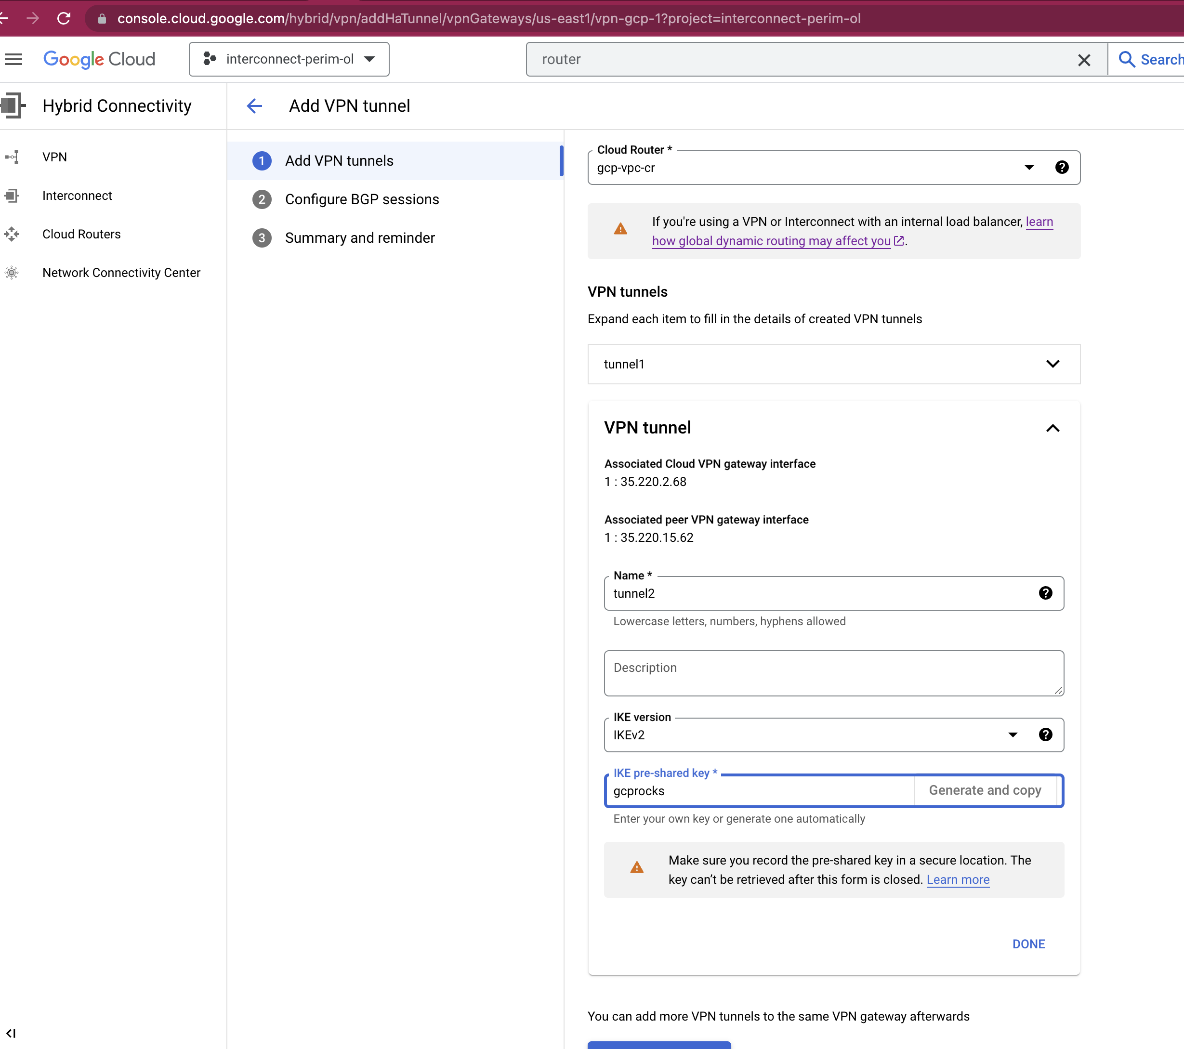The width and height of the screenshot is (1184, 1049).
Task: Click the IKE version help icon
Action: coord(1046,734)
